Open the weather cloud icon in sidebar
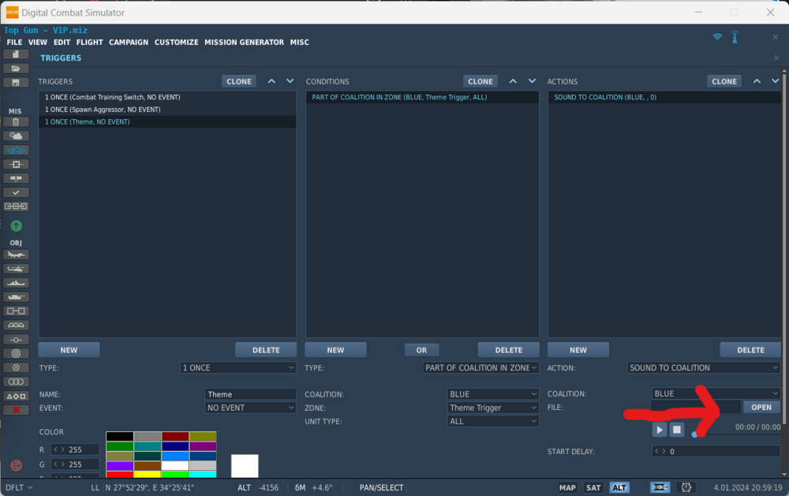Image resolution: width=789 pixels, height=496 pixels. pyautogui.click(x=16, y=136)
